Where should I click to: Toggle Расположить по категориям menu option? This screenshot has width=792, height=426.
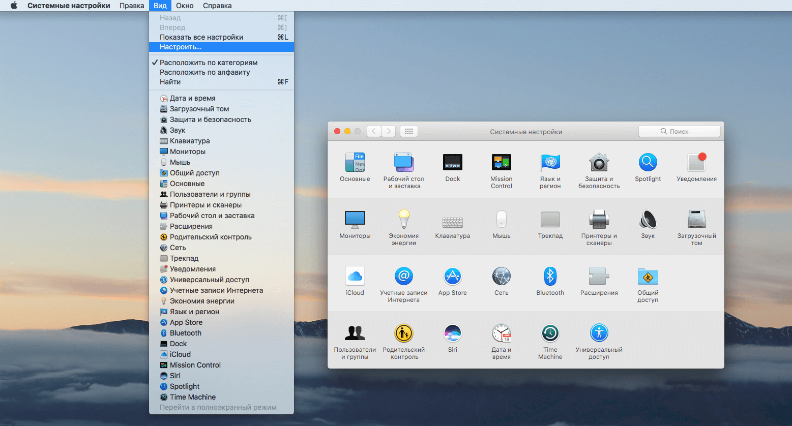tap(221, 63)
